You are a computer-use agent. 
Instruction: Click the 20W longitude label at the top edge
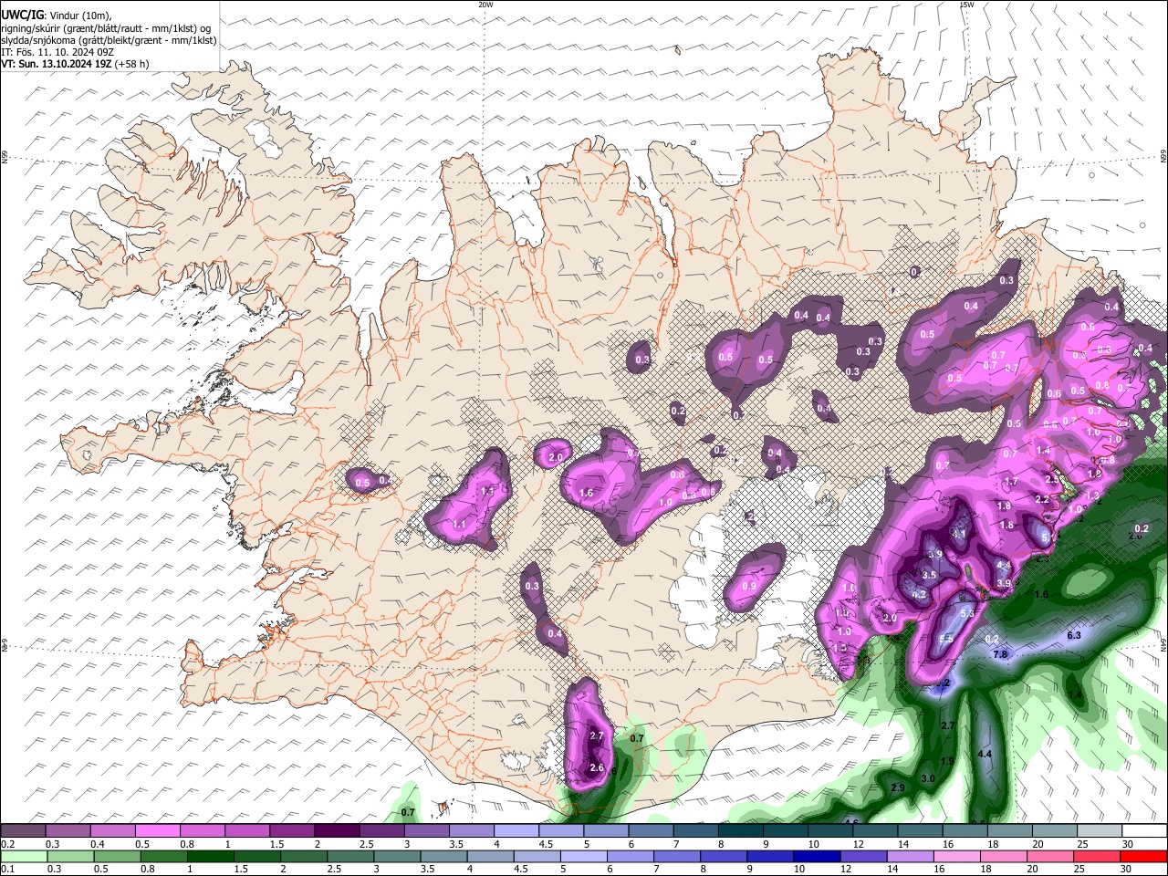(x=485, y=5)
